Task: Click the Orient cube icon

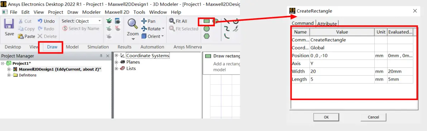Action: 144,36
